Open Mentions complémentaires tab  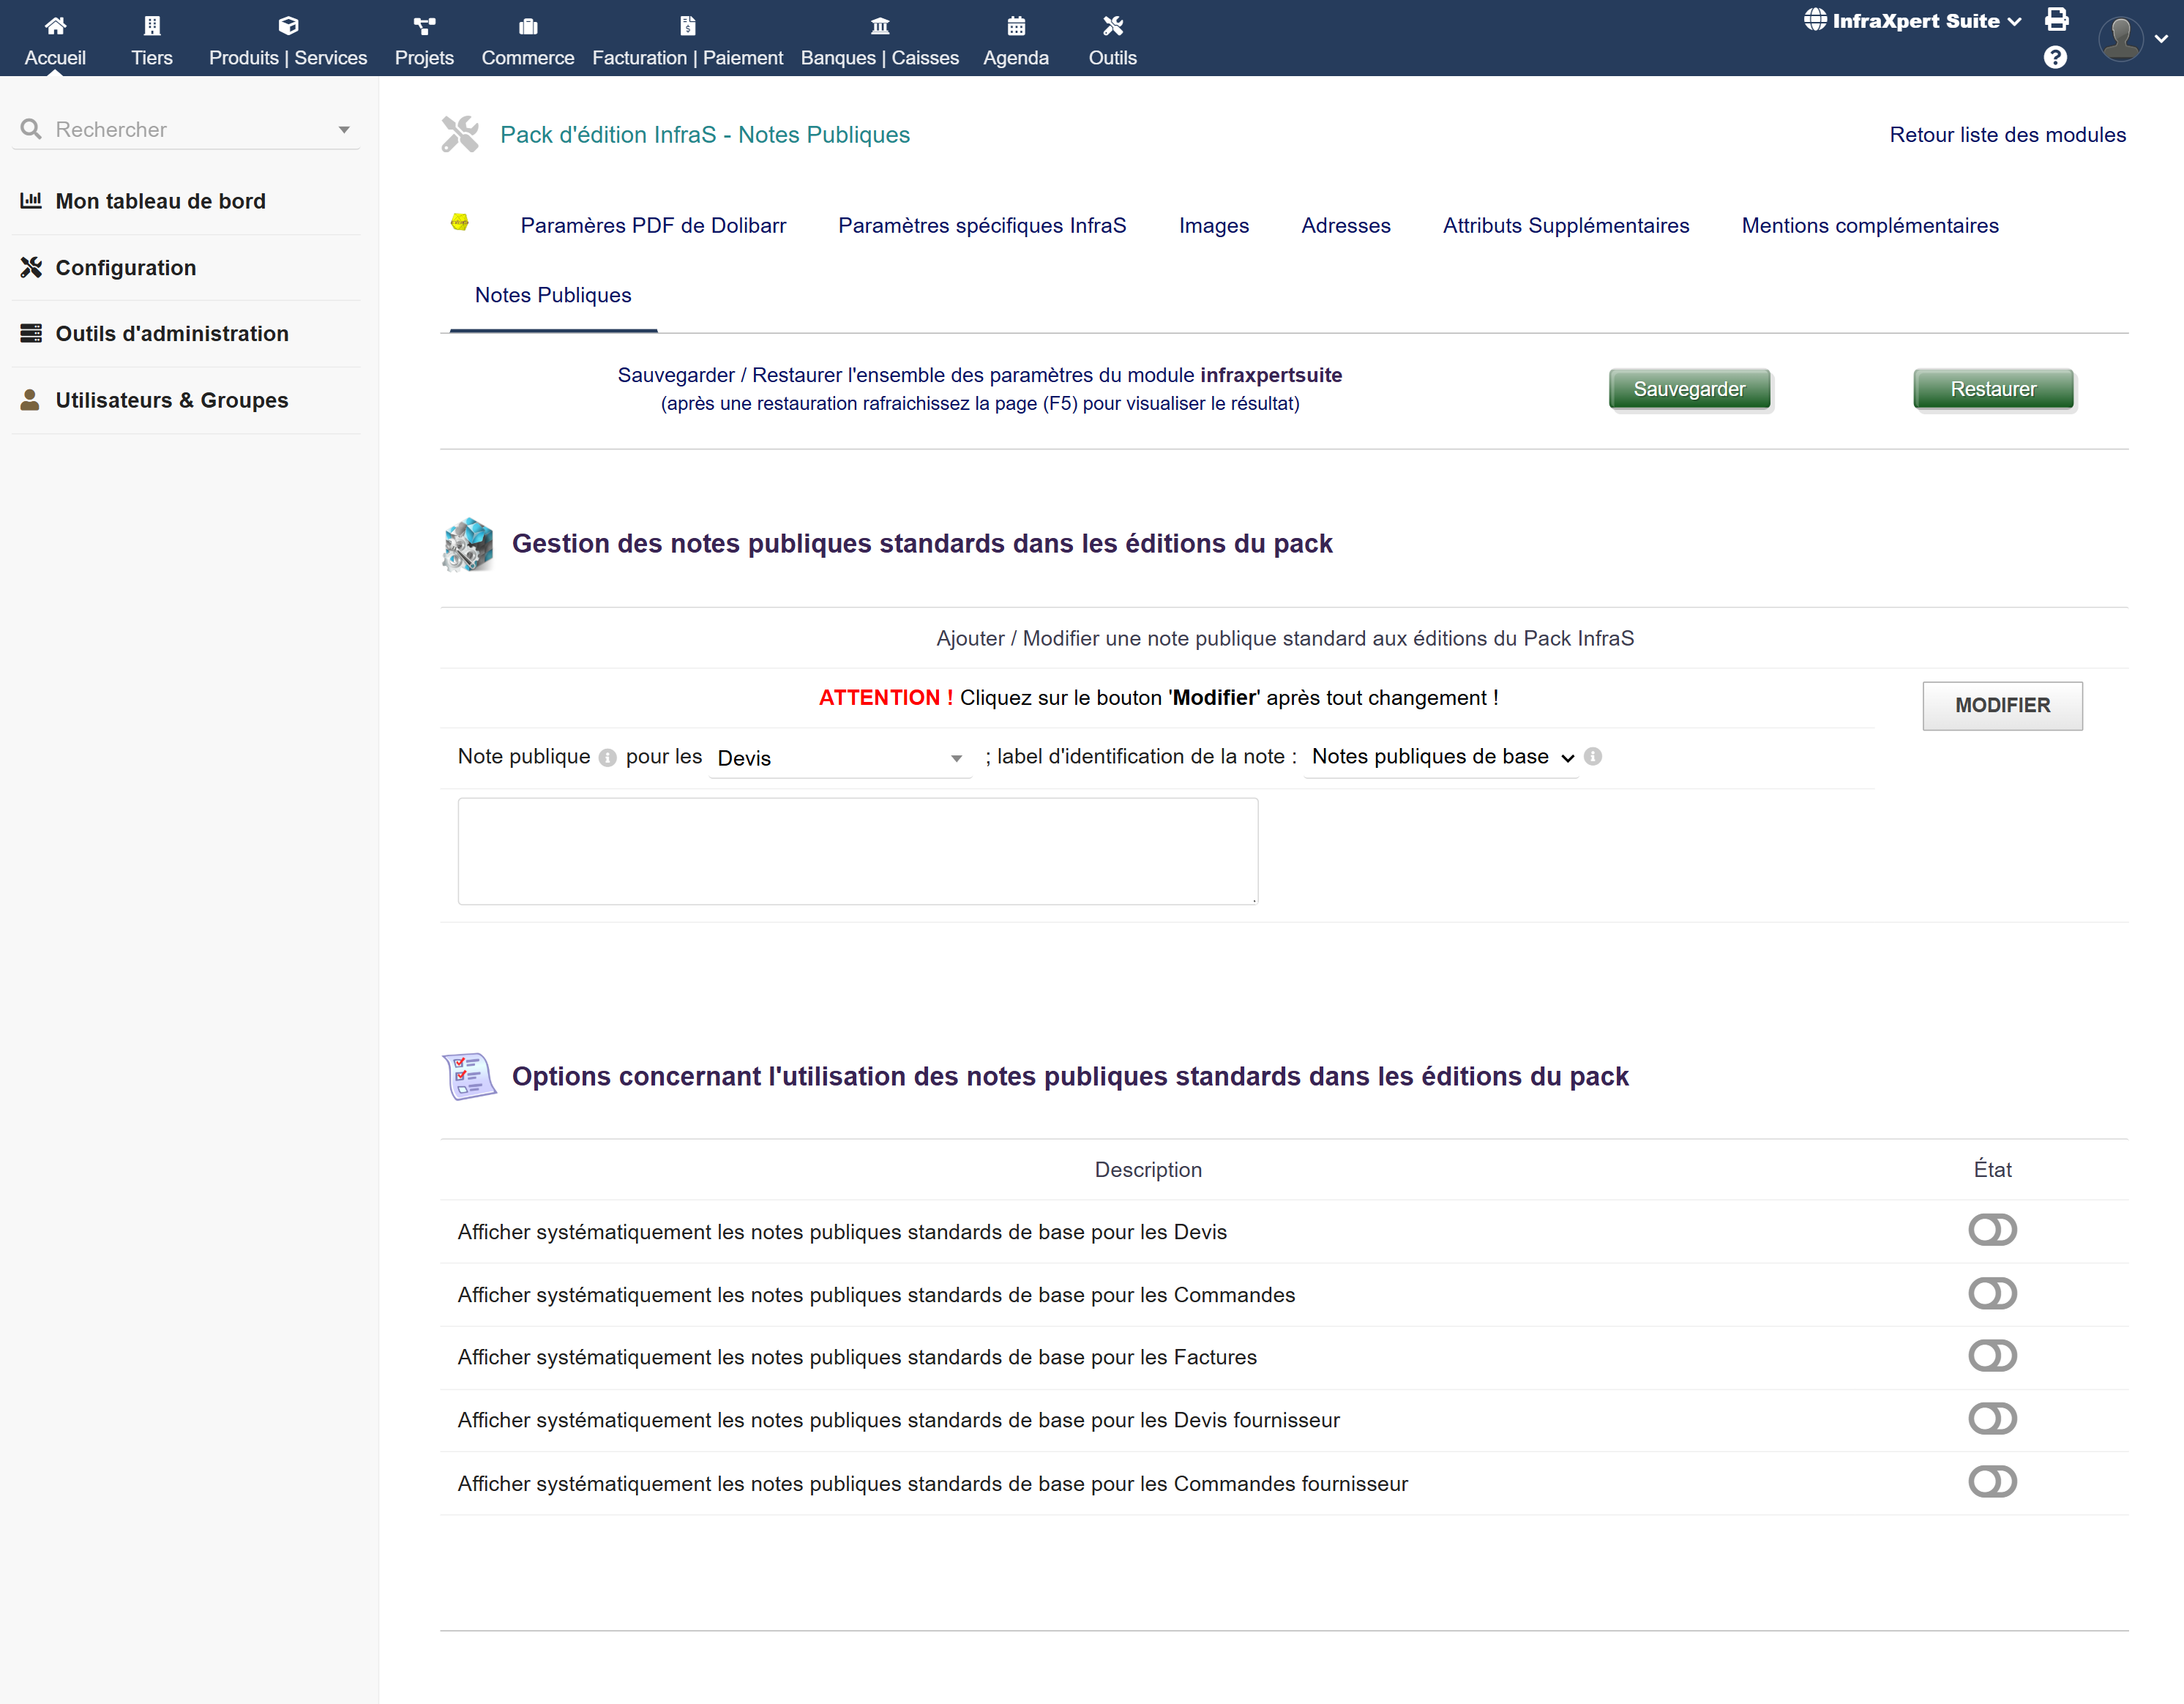click(x=1869, y=226)
